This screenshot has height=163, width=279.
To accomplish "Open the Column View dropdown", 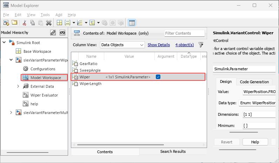I will [x=122, y=45].
